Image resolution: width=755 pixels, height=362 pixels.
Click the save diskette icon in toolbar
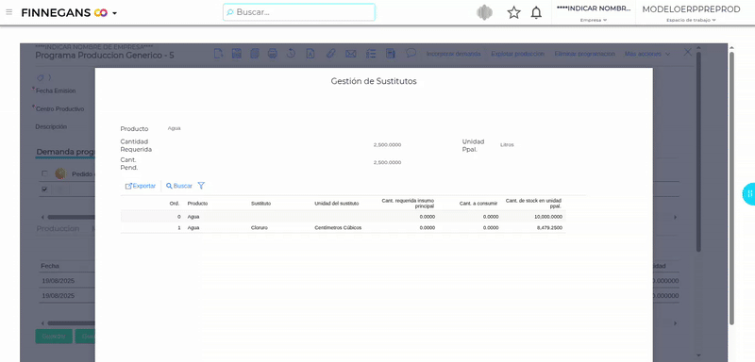(237, 54)
